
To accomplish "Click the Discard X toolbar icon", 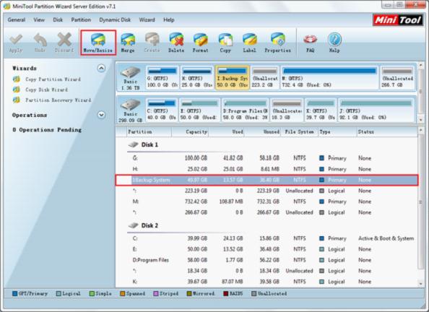I will tap(64, 40).
